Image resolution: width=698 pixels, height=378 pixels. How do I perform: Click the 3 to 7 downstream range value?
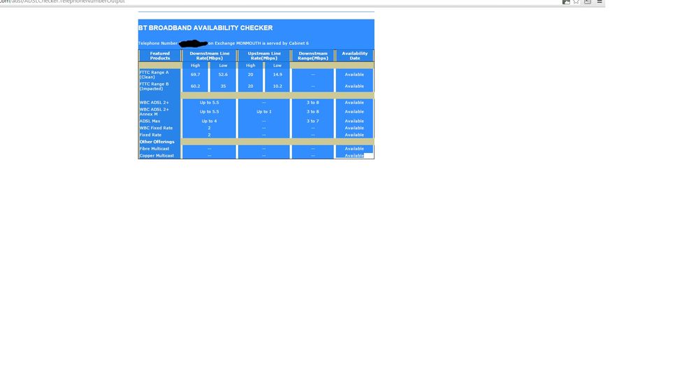312,121
